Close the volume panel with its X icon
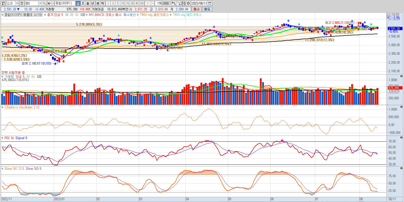 click(x=401, y=76)
